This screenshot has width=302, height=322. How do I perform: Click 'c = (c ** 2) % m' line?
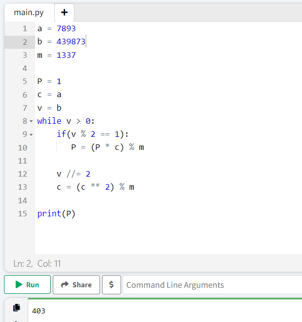click(x=95, y=187)
